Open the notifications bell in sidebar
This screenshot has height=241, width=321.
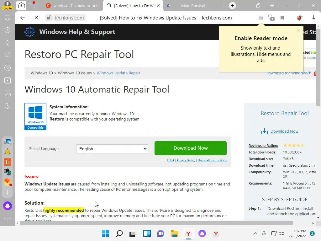click(x=8, y=18)
